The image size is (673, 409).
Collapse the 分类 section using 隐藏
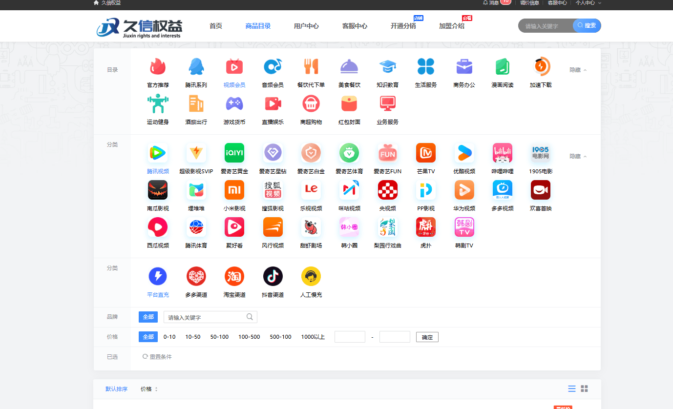point(578,157)
